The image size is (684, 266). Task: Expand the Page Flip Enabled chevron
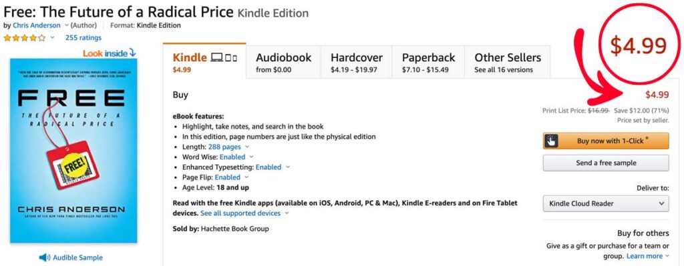[x=246, y=177]
